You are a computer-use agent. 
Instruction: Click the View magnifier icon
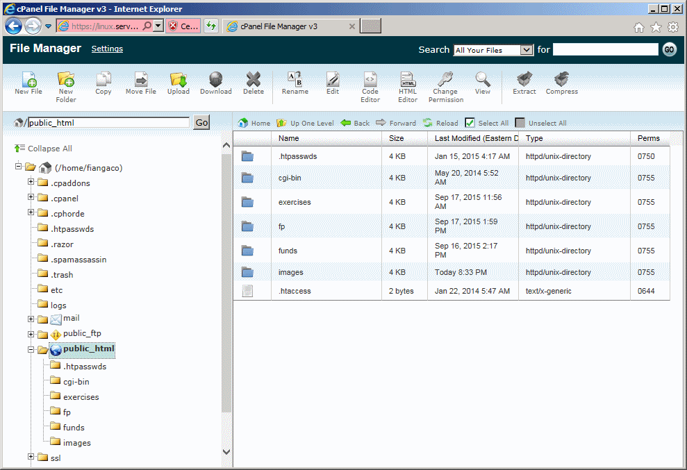[482, 83]
